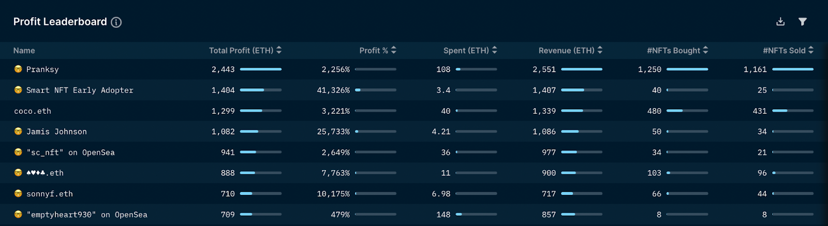Click the download icon in the header
The image size is (828, 226).
coord(780,22)
